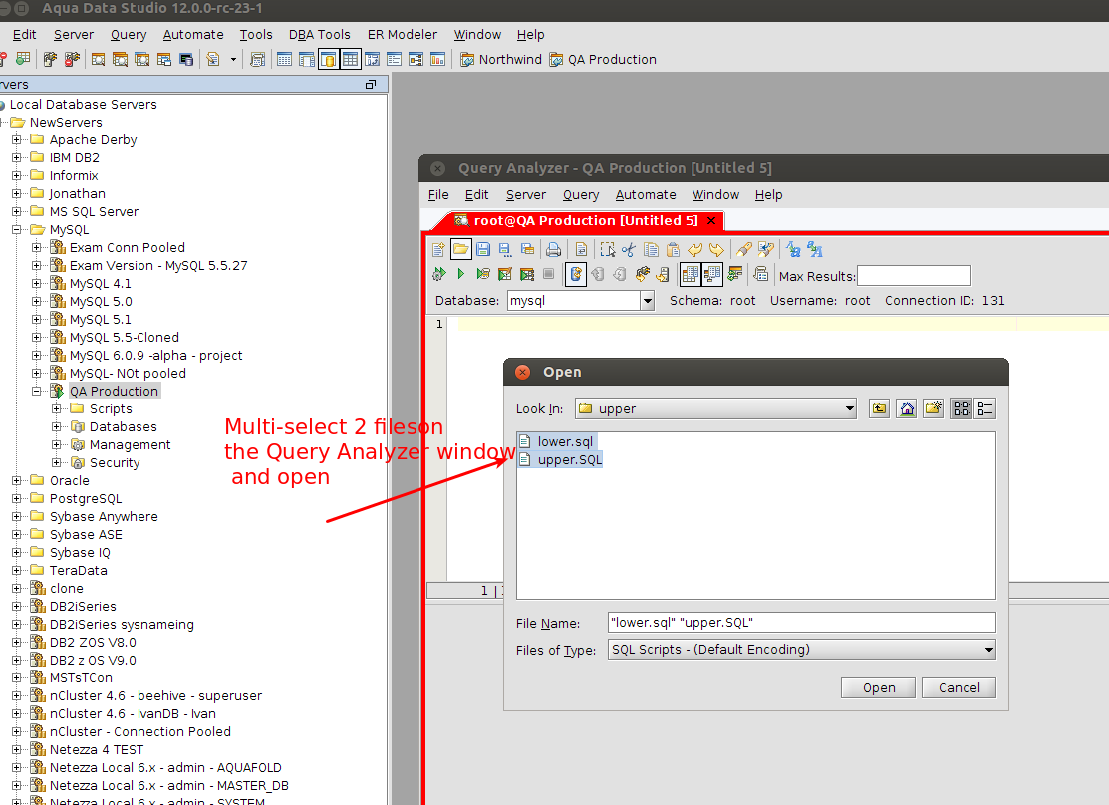Click the chart view icon in main toolbar
1109x805 pixels.
pyautogui.click(x=437, y=60)
